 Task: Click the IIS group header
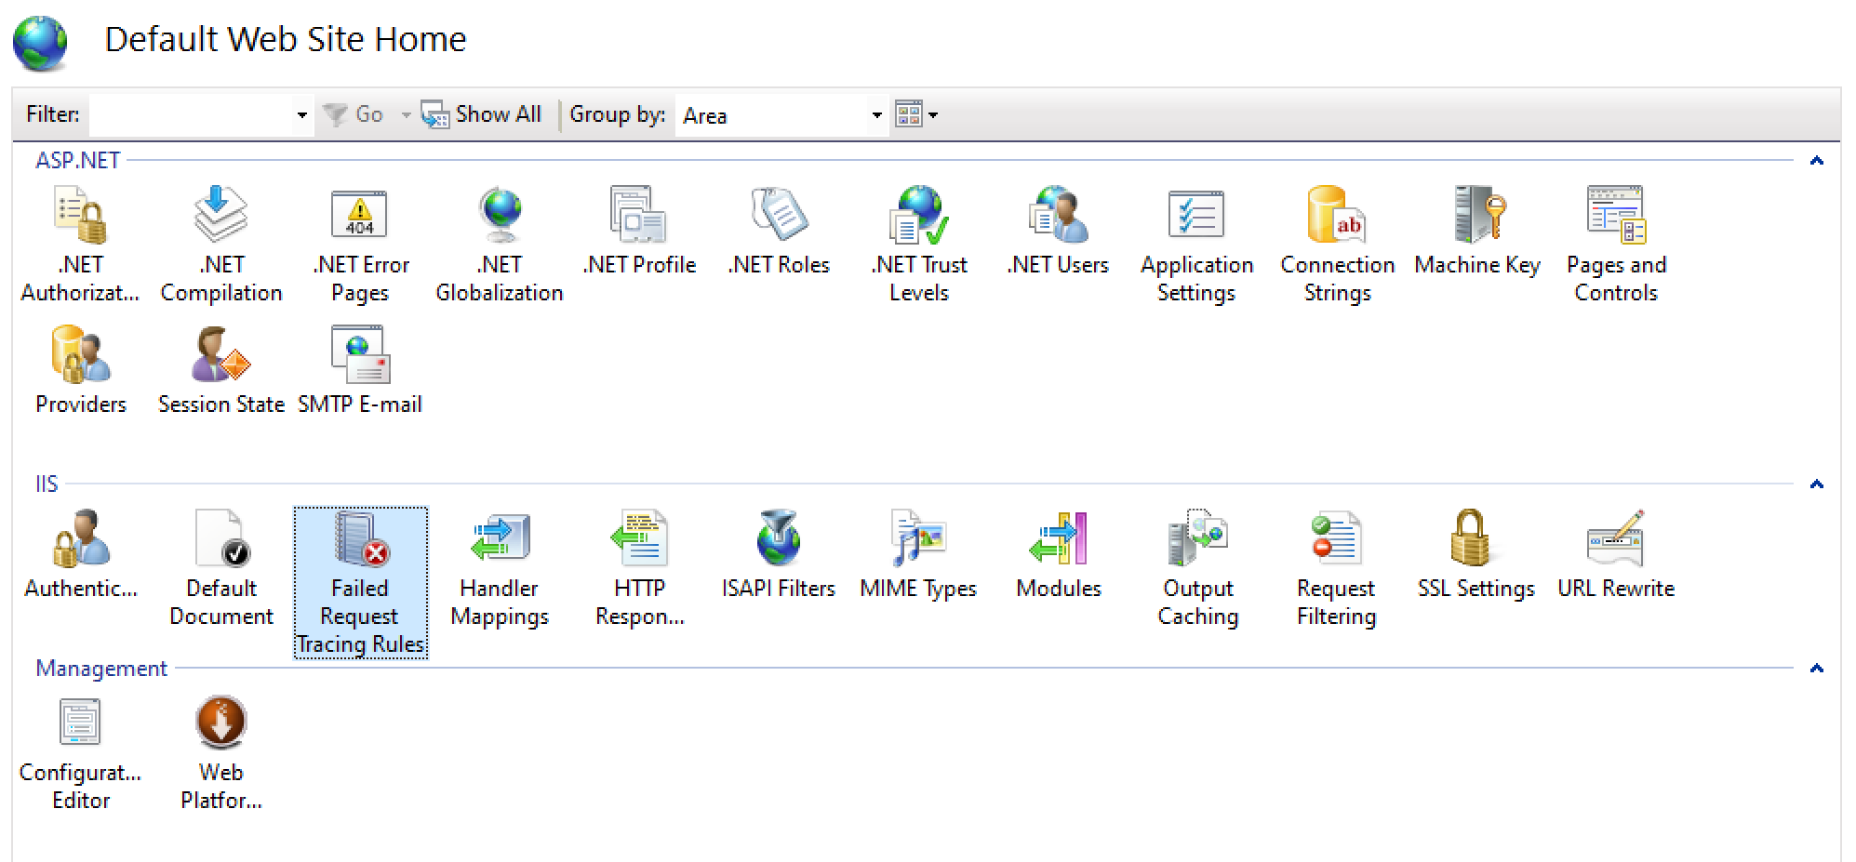[x=47, y=484]
